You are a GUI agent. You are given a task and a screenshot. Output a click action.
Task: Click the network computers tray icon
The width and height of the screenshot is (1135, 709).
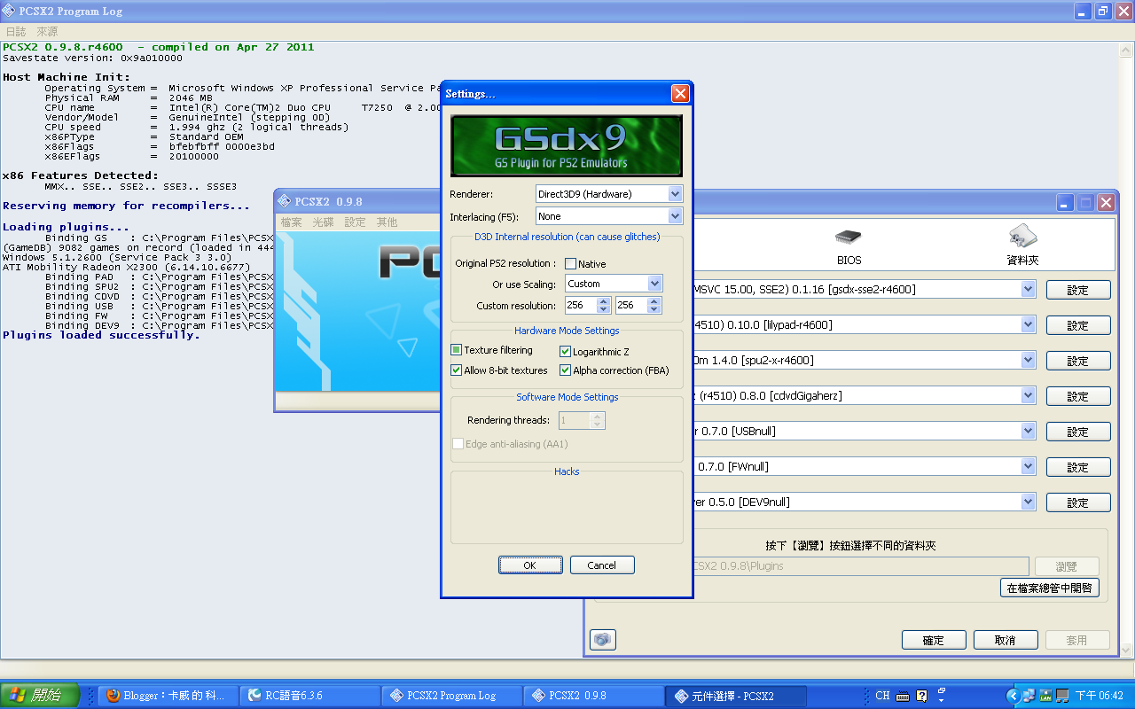tap(1029, 696)
